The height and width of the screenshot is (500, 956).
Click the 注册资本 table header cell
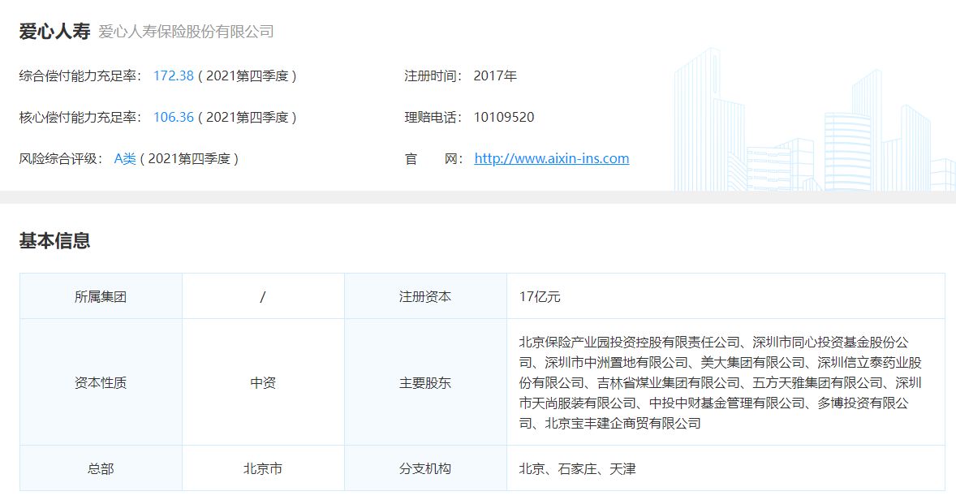[425, 297]
